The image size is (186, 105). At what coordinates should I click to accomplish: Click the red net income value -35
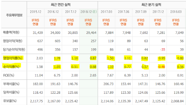(163, 49)
